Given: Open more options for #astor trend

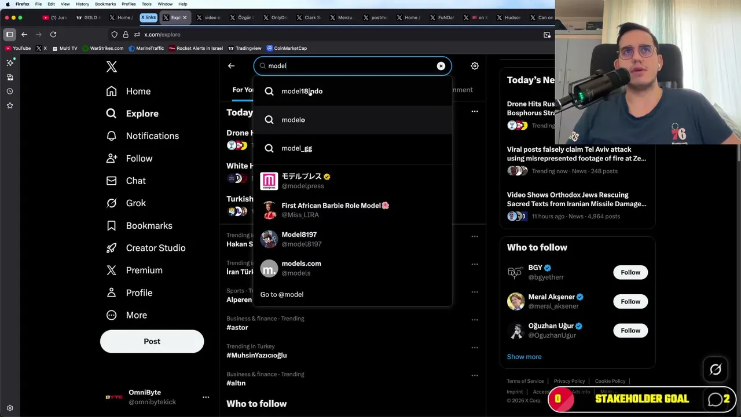Looking at the screenshot, I should (x=475, y=320).
